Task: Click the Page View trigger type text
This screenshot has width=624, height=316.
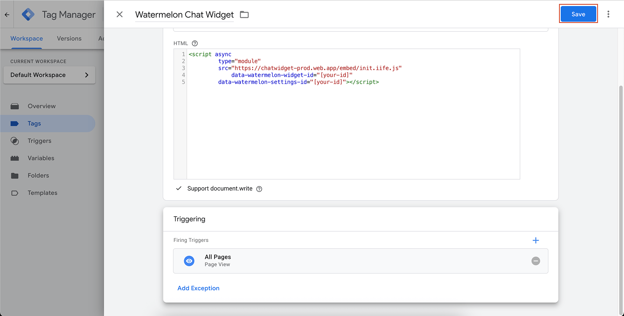Action: pos(218,264)
